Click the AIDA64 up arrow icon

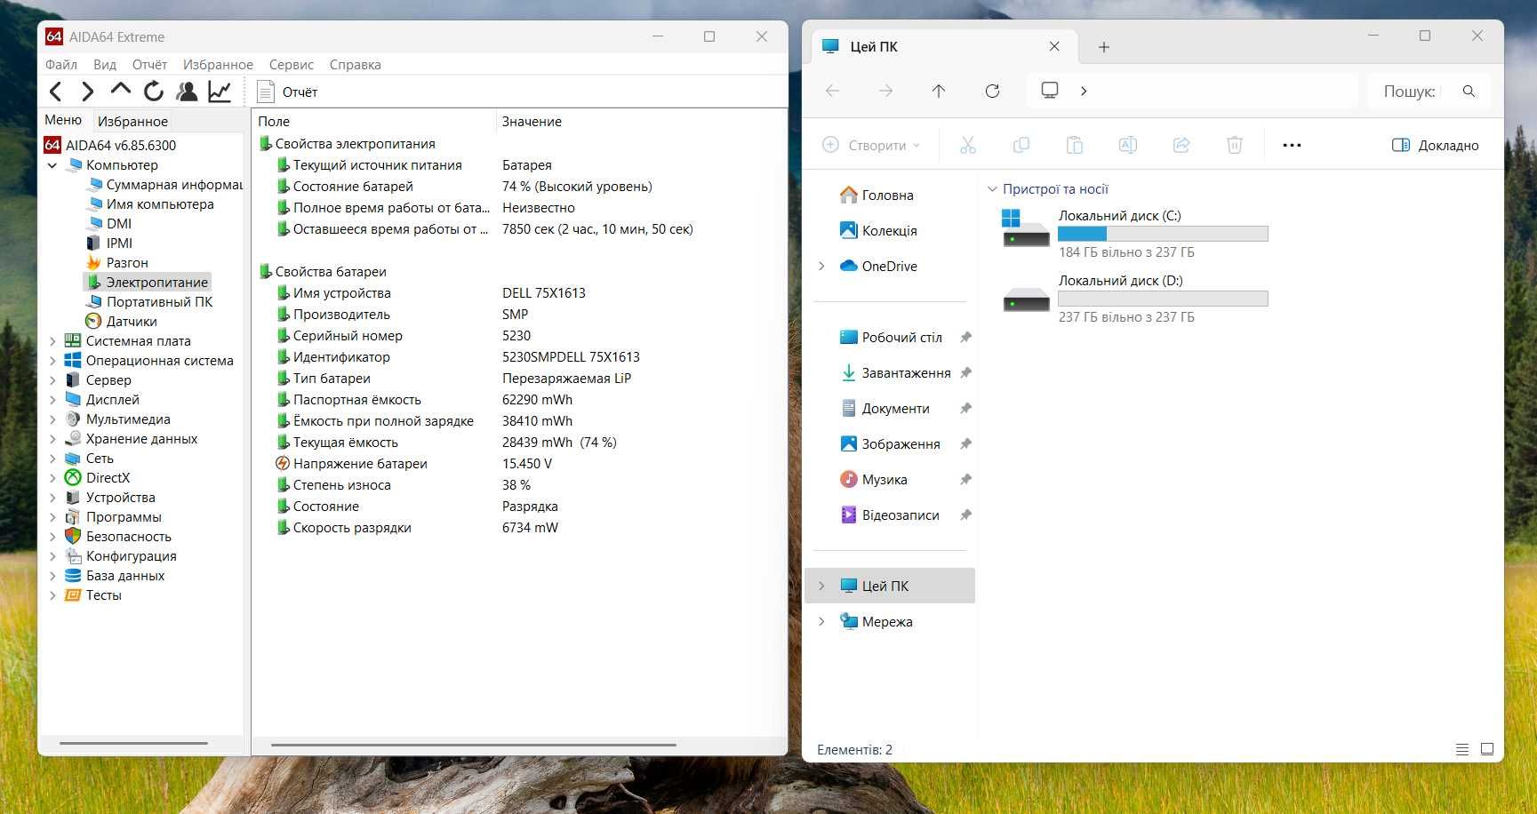(120, 90)
